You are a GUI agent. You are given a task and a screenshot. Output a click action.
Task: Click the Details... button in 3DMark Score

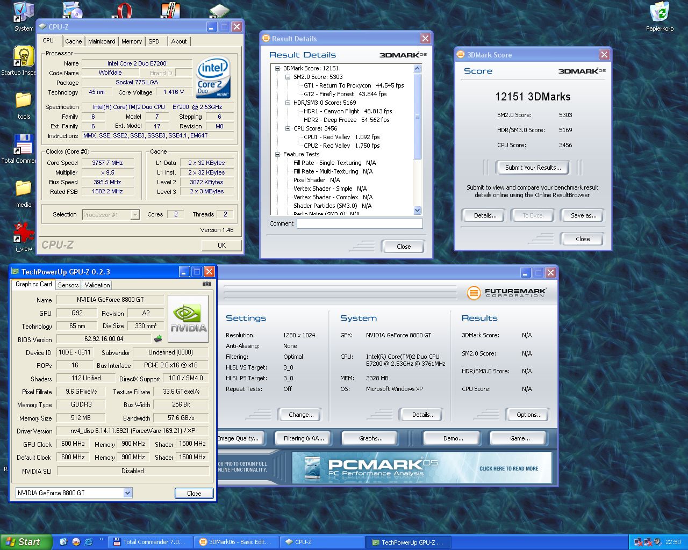pyautogui.click(x=485, y=215)
